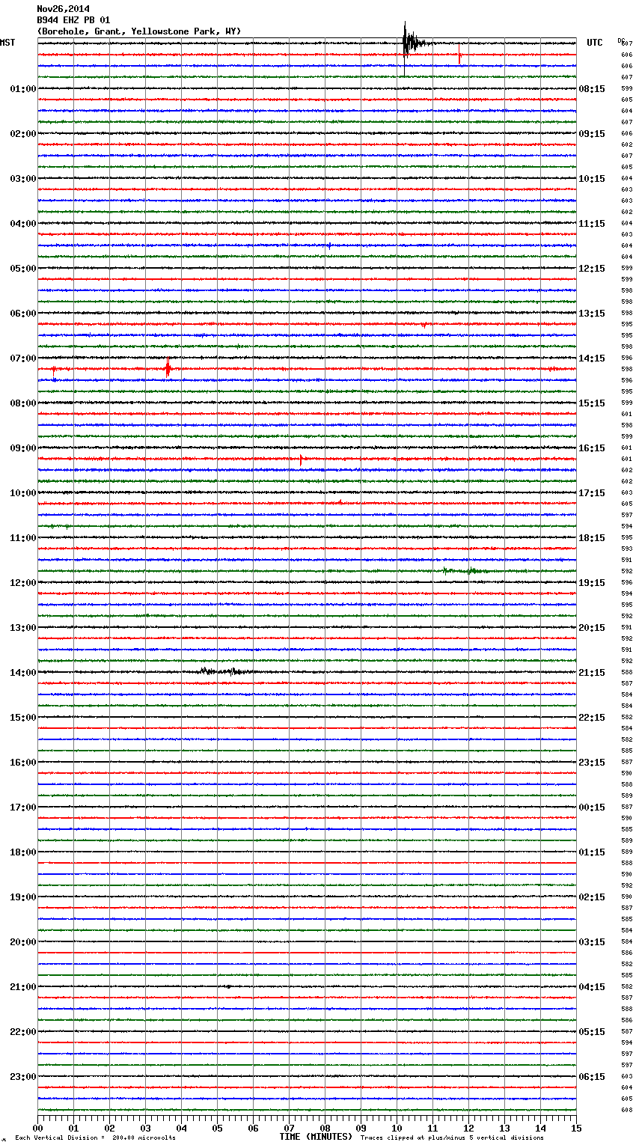Image resolution: width=636 pixels, height=1148 pixels.
Task: Select the 20:00 MST time label
Action: click(23, 942)
